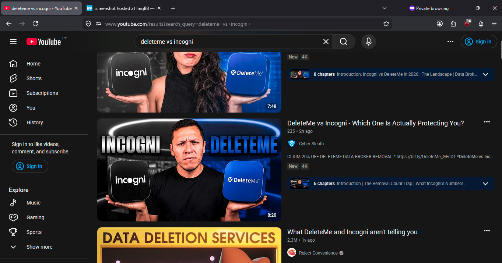
Task: Click the YouTube logo
Action: pos(43,42)
